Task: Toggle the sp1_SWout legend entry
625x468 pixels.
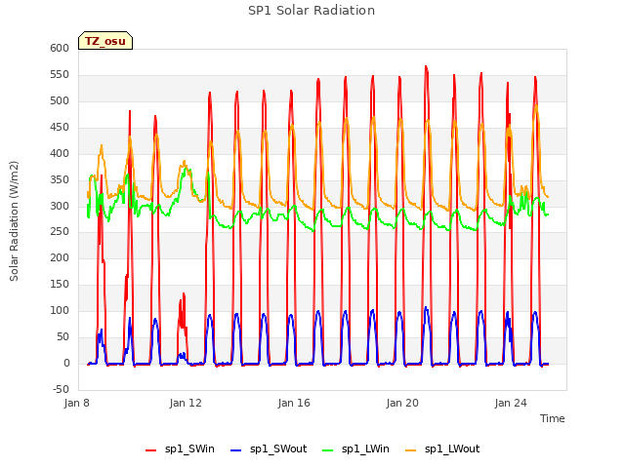Action: [x=269, y=449]
